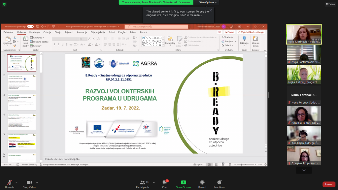Click the Diktiranje microphone icon
Image resolution: width=338 pixels, height=190 pixels.
click(x=244, y=39)
